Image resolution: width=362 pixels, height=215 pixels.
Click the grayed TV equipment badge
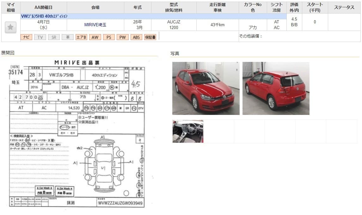pyautogui.click(x=40, y=37)
